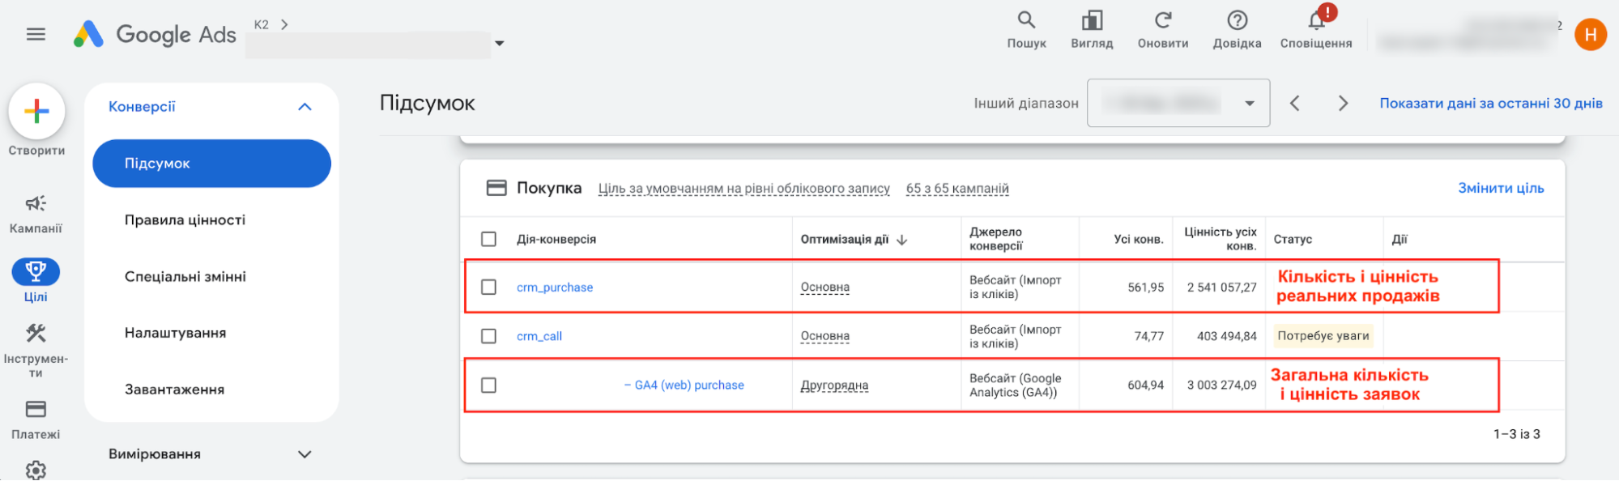Expand the Вимірювання section
Viewport: 1619px width, 481px height.
[x=305, y=454]
